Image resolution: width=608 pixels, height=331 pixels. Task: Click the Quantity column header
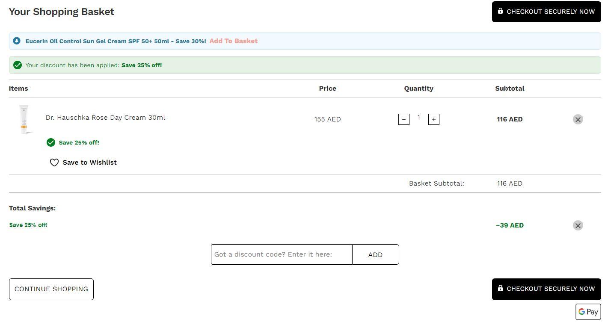419,89
